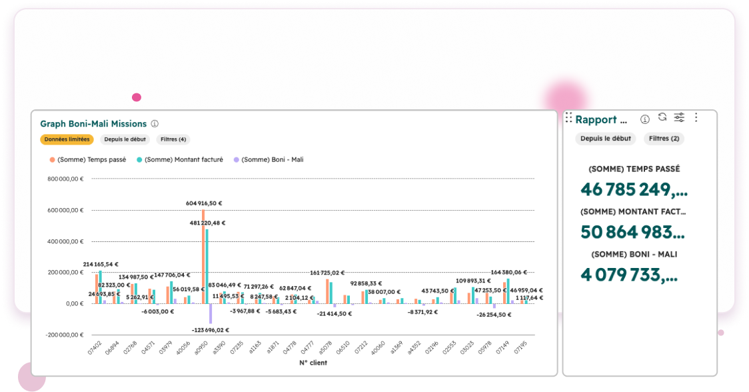
Task: Click client number 06894 on the axis
Action: pyautogui.click(x=112, y=347)
